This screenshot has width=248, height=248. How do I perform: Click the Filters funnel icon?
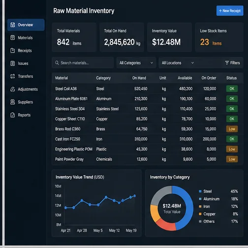pos(227,63)
